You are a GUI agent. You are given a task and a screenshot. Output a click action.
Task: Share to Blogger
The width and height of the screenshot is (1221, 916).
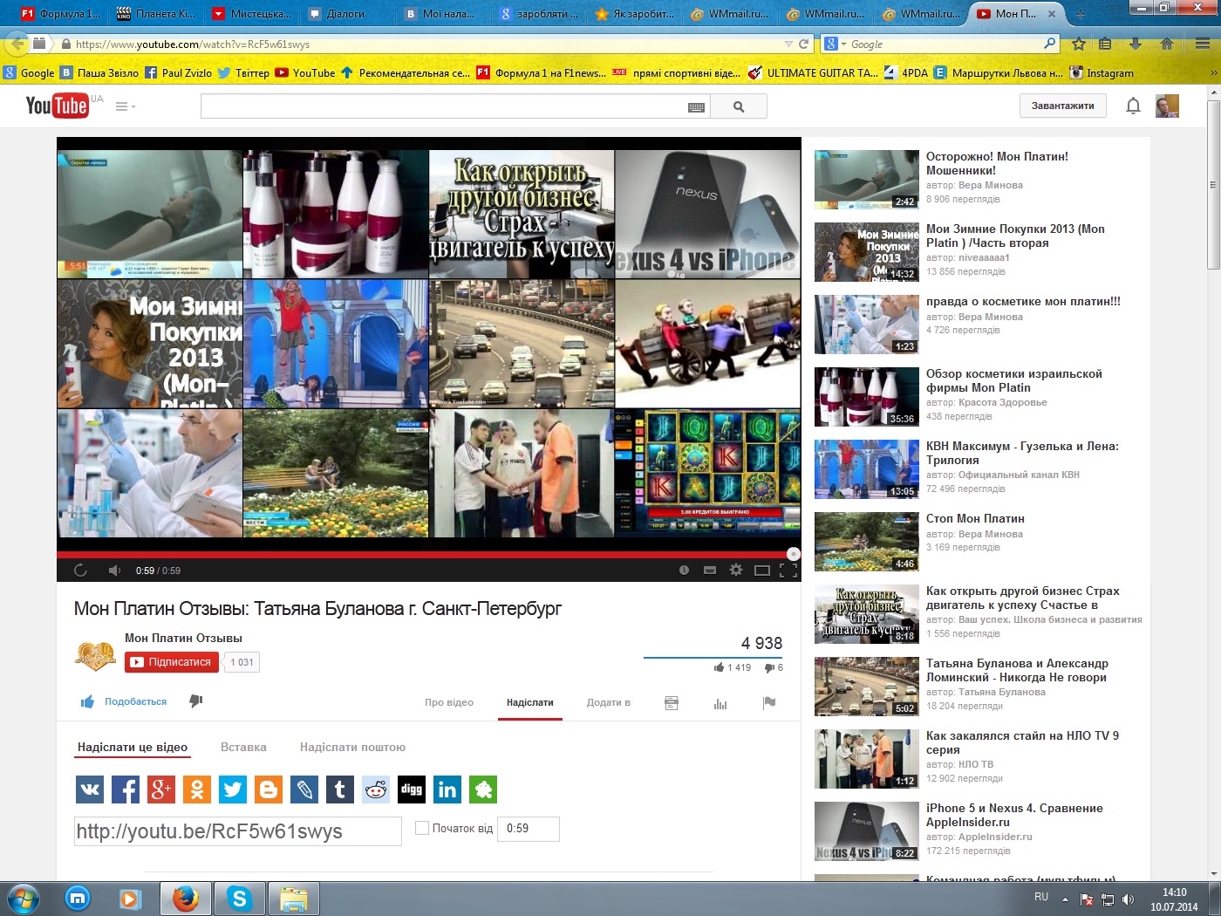(269, 790)
